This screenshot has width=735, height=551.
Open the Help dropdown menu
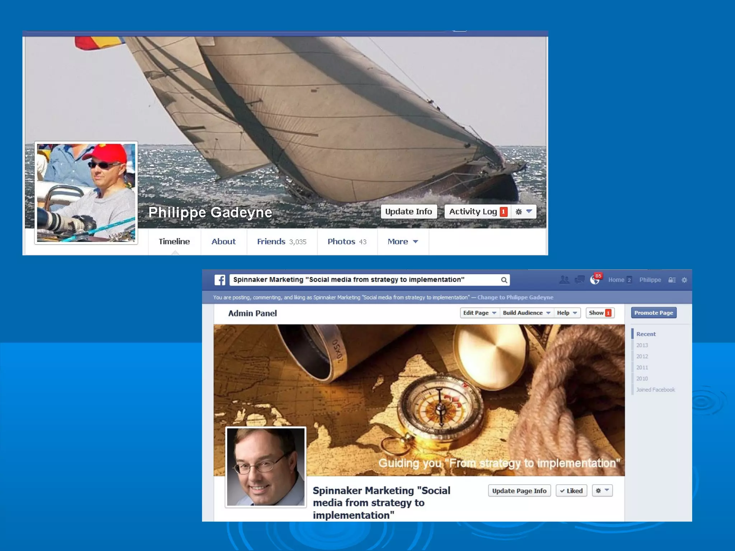point(567,313)
